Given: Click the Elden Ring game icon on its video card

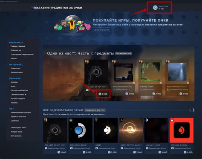Looking at the screenshot, I should [71, 120].
